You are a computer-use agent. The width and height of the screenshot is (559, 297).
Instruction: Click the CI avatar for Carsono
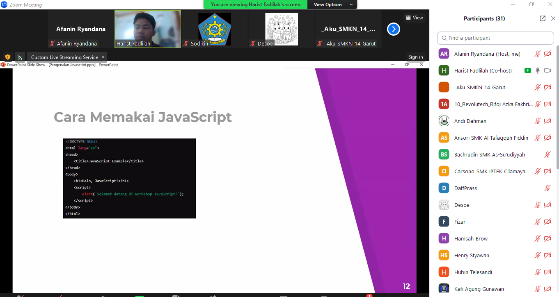444,171
